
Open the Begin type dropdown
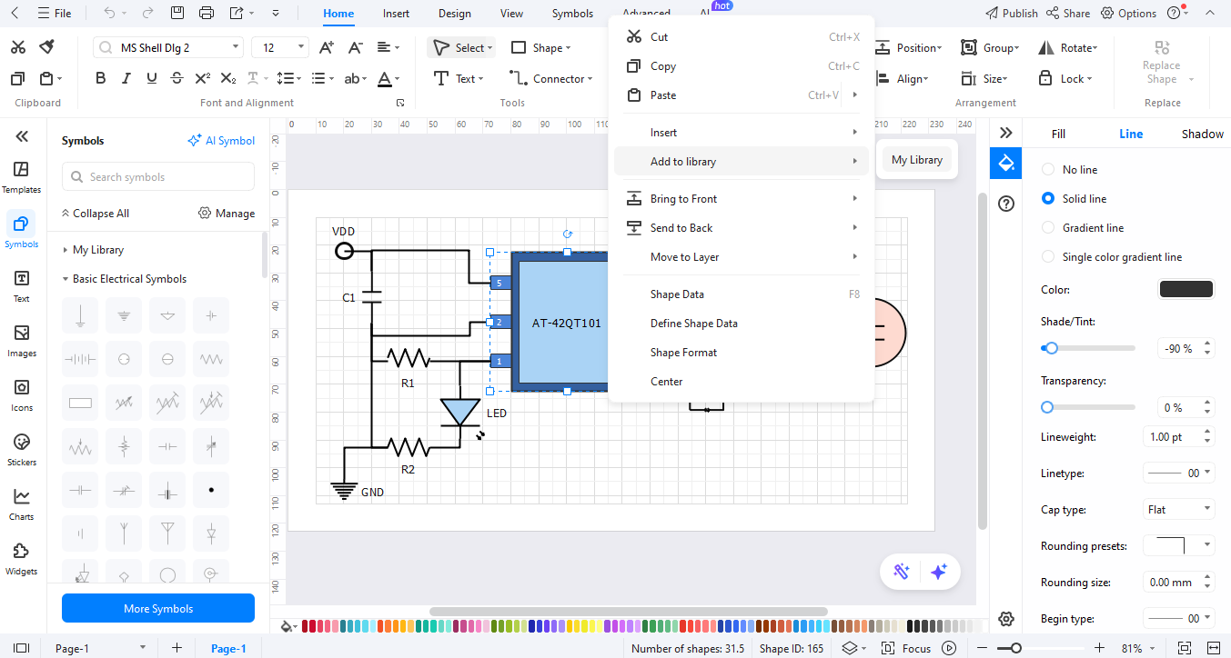pyautogui.click(x=1178, y=618)
